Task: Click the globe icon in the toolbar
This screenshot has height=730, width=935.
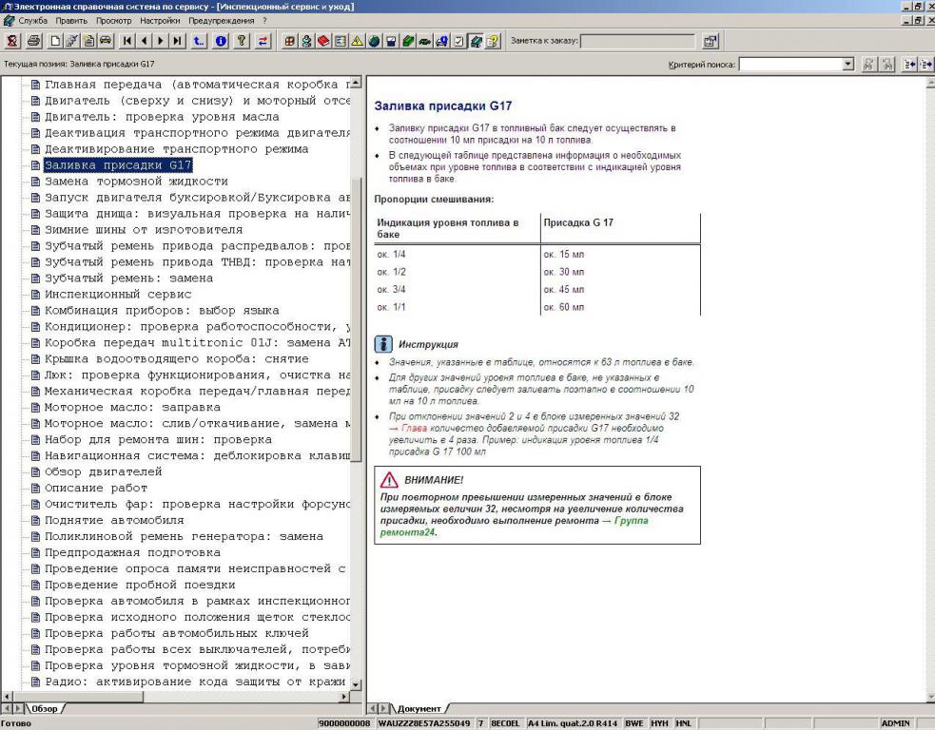Action: (x=375, y=41)
